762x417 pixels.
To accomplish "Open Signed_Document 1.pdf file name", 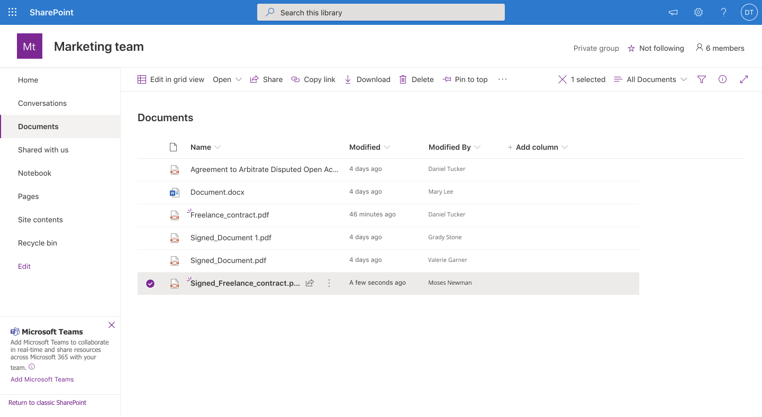I will click(x=231, y=238).
